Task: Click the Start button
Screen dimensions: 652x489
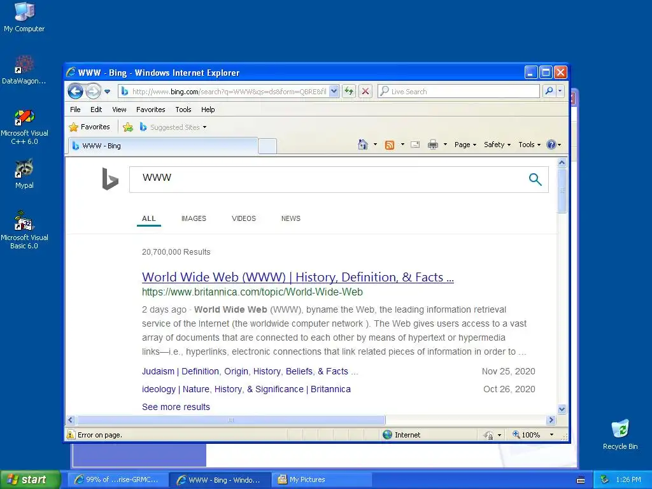Action: [x=30, y=479]
